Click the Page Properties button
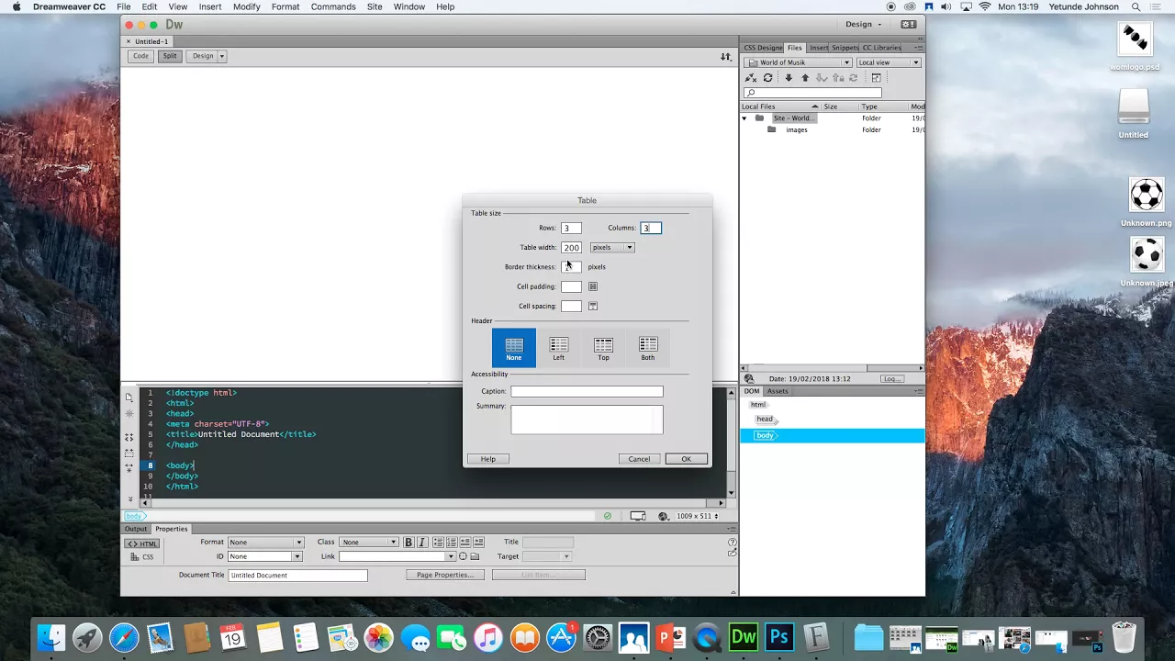This screenshot has width=1175, height=661. click(445, 575)
